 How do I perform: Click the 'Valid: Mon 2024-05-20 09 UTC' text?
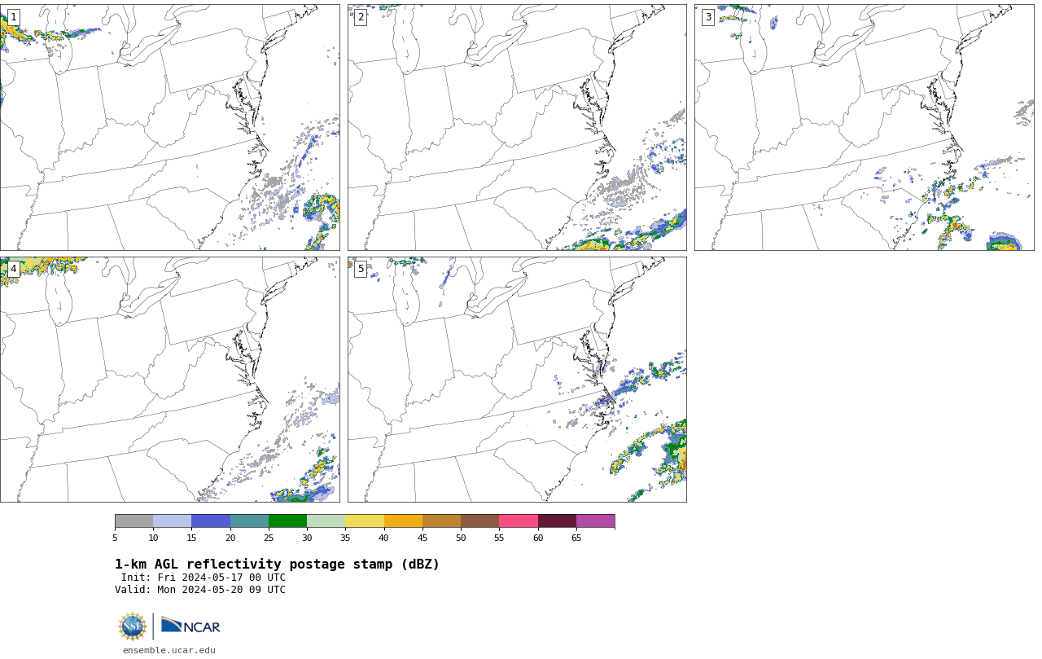click(x=200, y=590)
